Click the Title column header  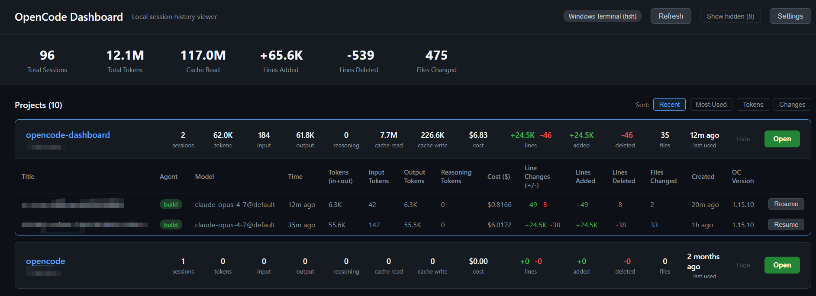tap(28, 176)
